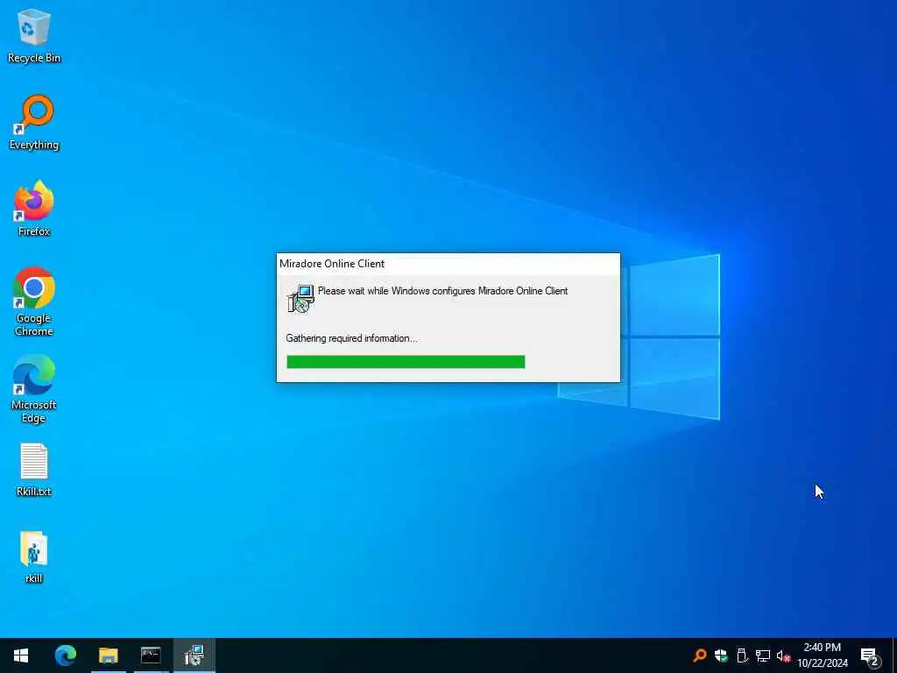Click the Safely Remove Hardware tray icon
Viewport: 897px width, 673px height.
(742, 655)
